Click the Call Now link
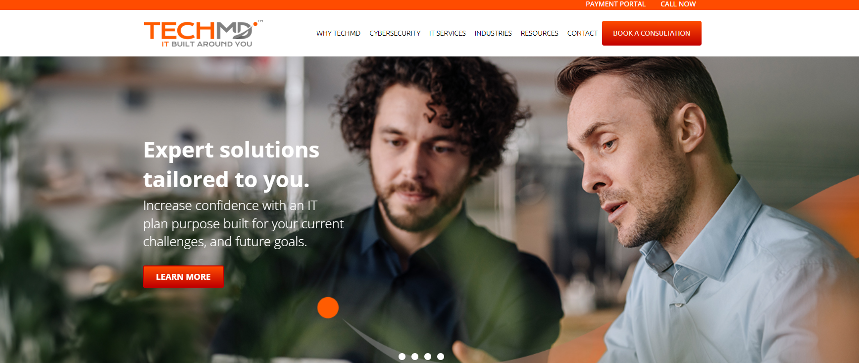Image resolution: width=859 pixels, height=363 pixels. pyautogui.click(x=678, y=4)
